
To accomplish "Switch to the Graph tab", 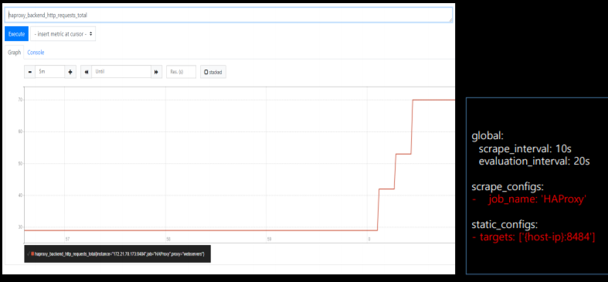I will pos(15,53).
